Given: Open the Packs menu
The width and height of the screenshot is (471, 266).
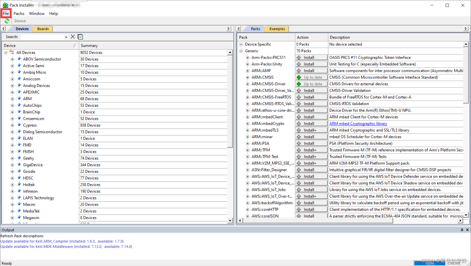Looking at the screenshot, I should click(19, 13).
